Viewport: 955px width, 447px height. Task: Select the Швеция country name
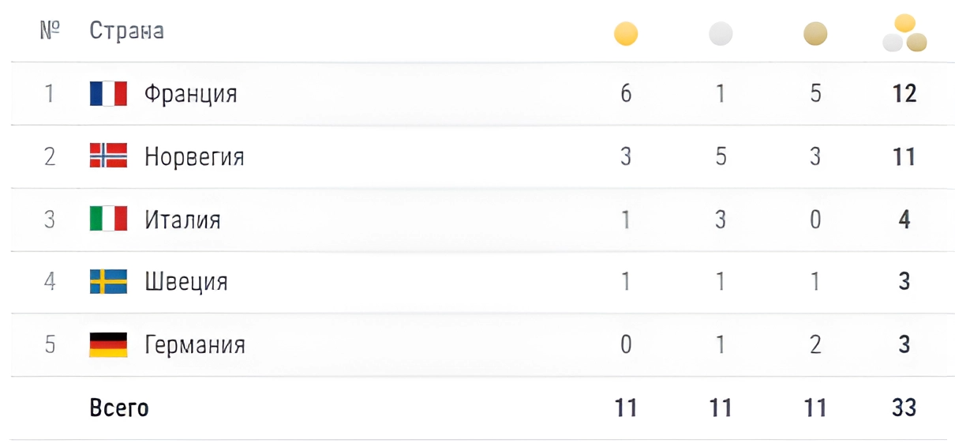point(186,283)
